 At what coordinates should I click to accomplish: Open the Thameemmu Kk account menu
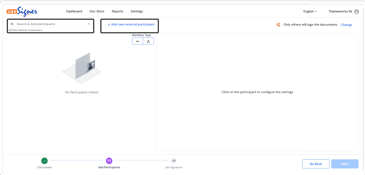pyautogui.click(x=340, y=12)
